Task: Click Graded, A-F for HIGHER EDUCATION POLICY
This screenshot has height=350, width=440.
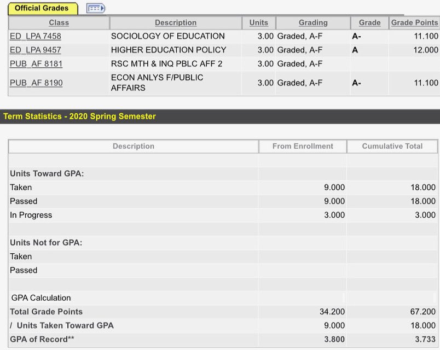Action: click(300, 50)
